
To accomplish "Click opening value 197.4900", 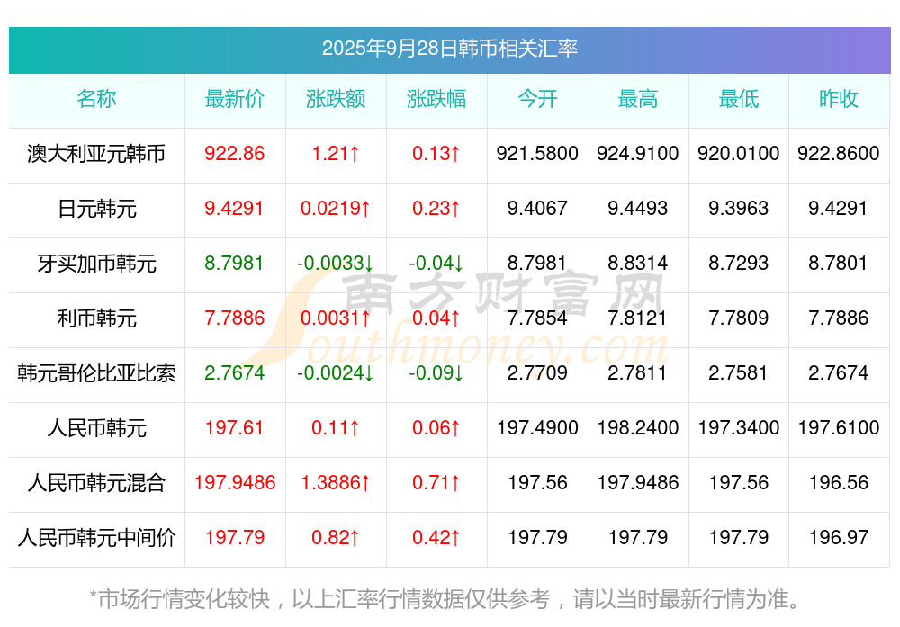I will click(x=537, y=428).
